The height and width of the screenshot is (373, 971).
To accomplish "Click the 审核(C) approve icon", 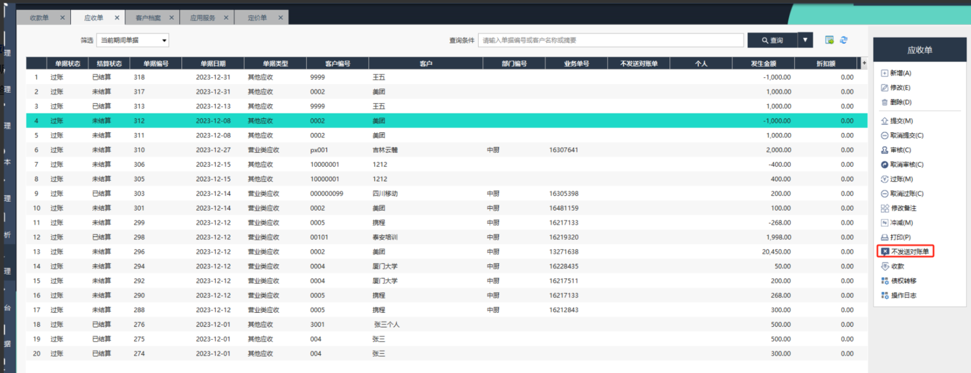I will click(x=885, y=150).
